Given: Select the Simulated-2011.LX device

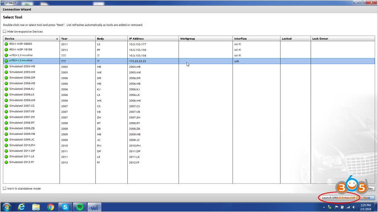Looking at the screenshot, I should click(x=189, y=157).
